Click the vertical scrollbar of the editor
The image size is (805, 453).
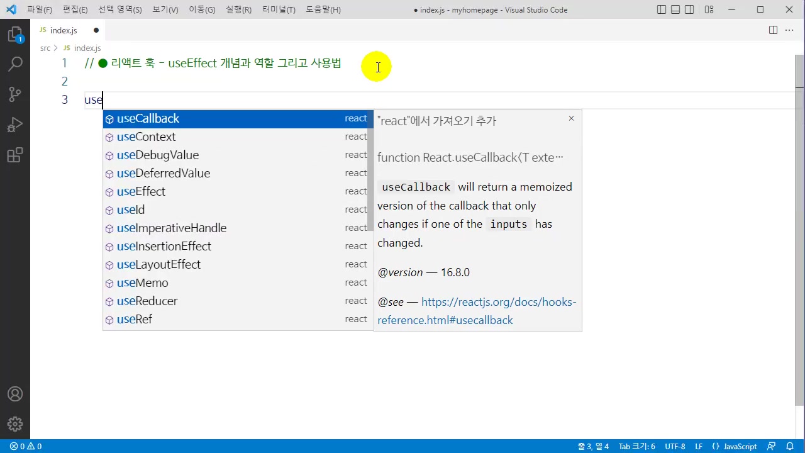pos(799,252)
